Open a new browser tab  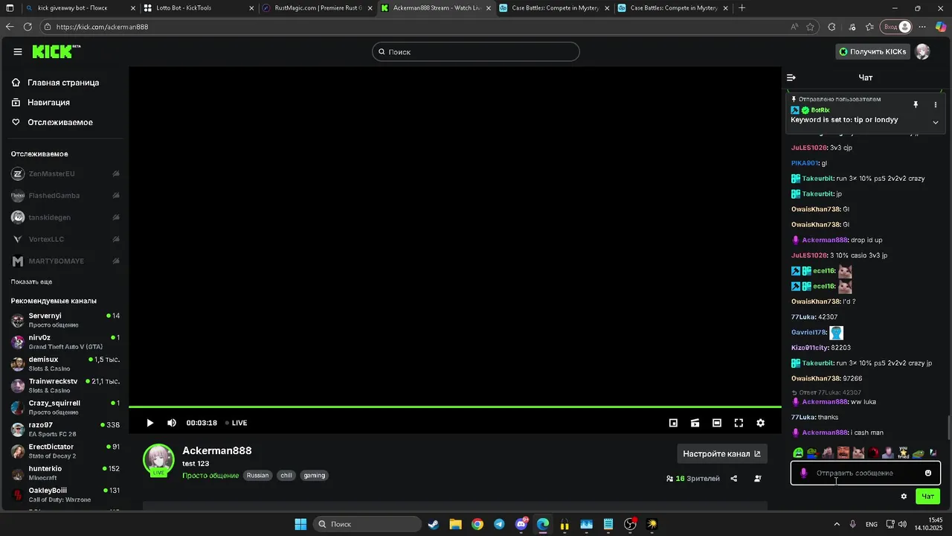coord(742,8)
